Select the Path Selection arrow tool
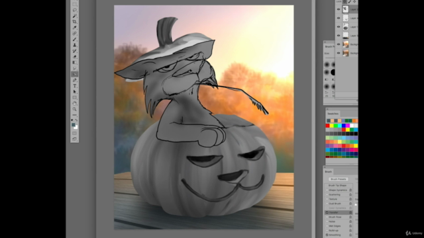This screenshot has width=424, height=238. pos(75,92)
